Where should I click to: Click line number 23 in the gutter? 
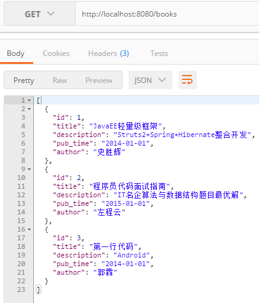(21, 289)
